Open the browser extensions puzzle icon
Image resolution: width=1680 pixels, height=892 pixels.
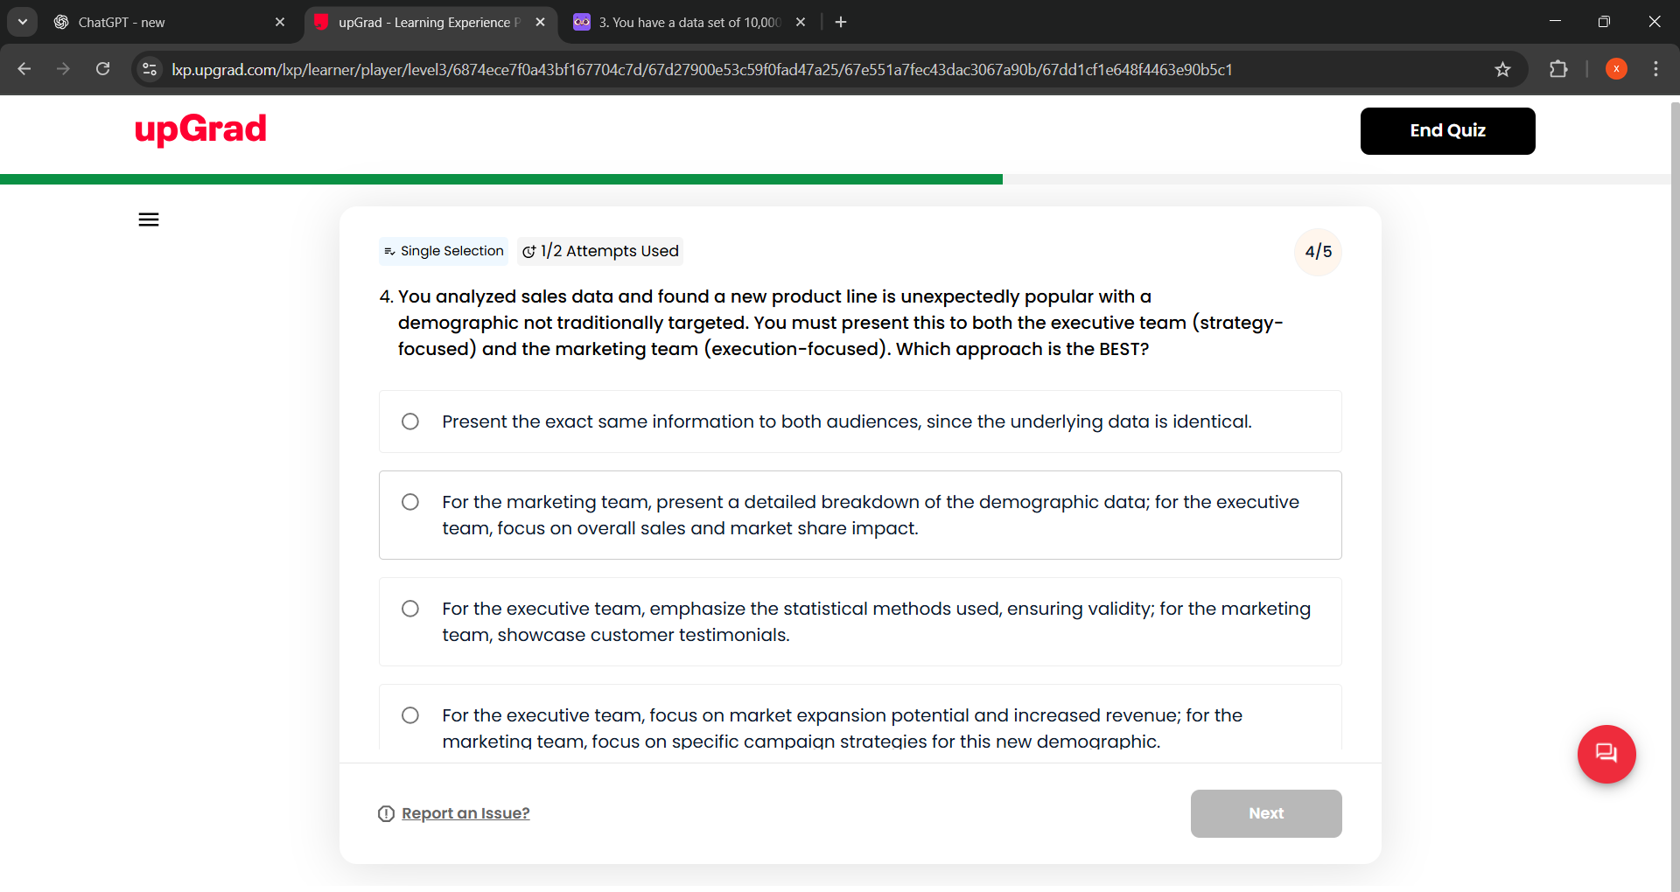(x=1558, y=69)
